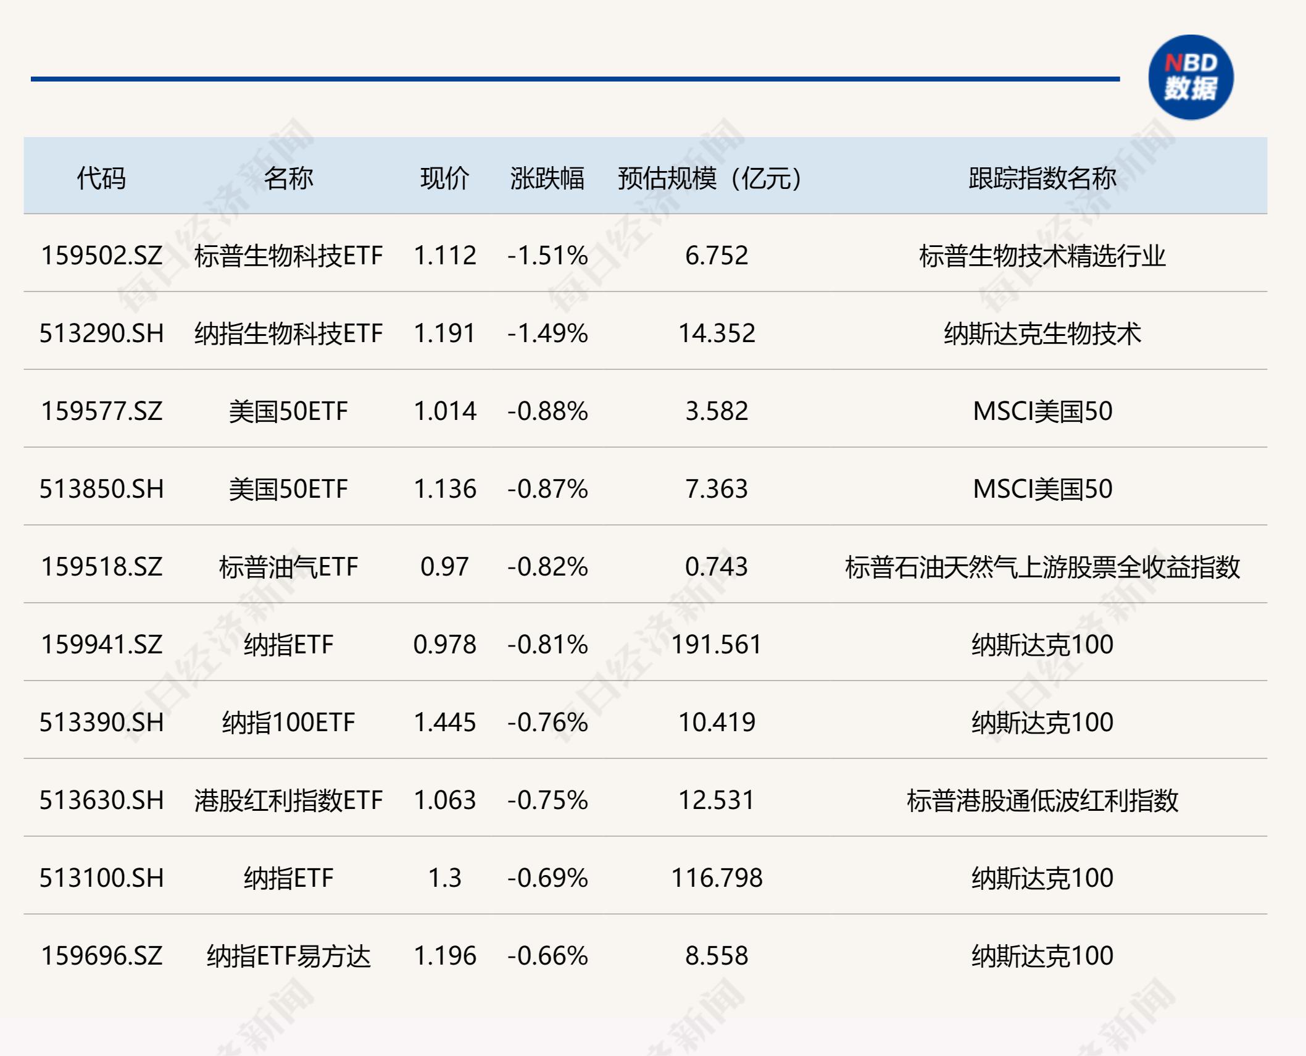Screen dimensions: 1306x1056
Task: Select fund code 513290.SH
Action: [102, 333]
